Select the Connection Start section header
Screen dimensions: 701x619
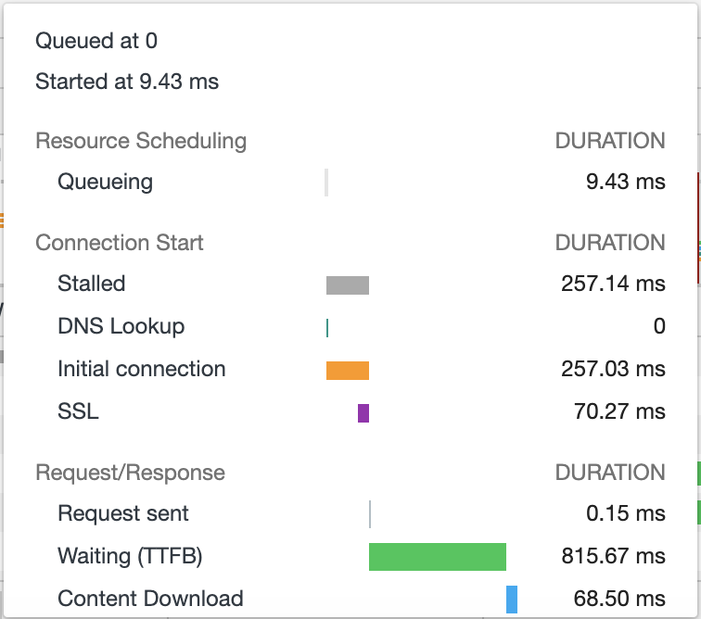120,243
